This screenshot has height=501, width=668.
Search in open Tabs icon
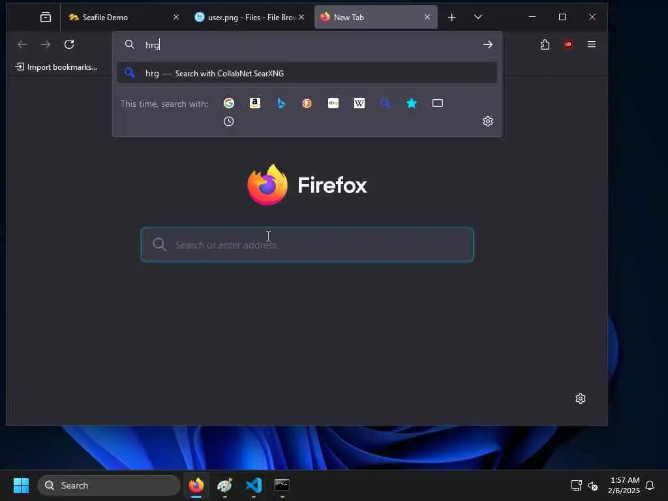[438, 103]
